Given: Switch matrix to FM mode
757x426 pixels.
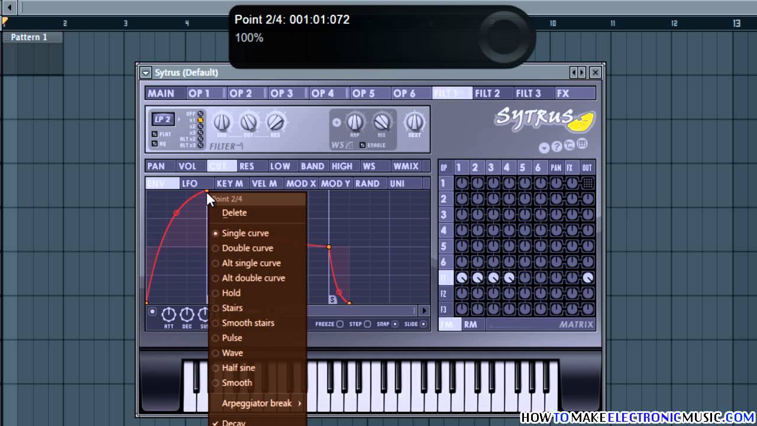Looking at the screenshot, I should click(449, 324).
